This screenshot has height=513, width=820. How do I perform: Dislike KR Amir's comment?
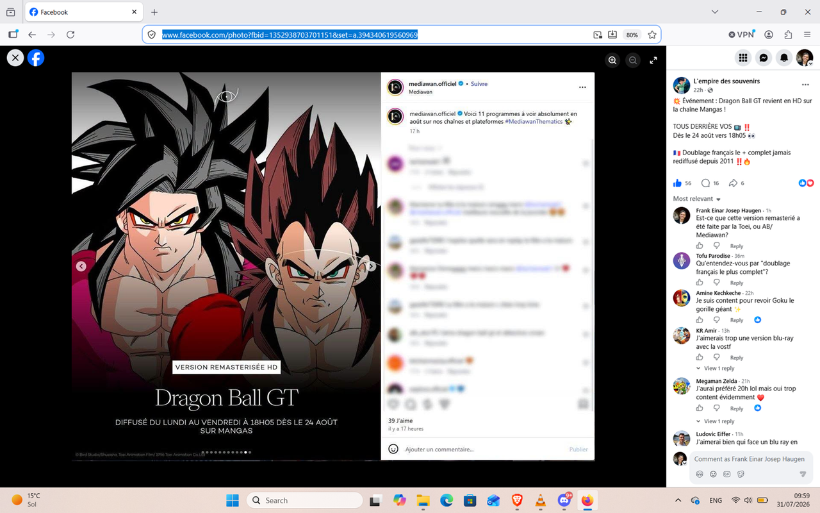[717, 357]
